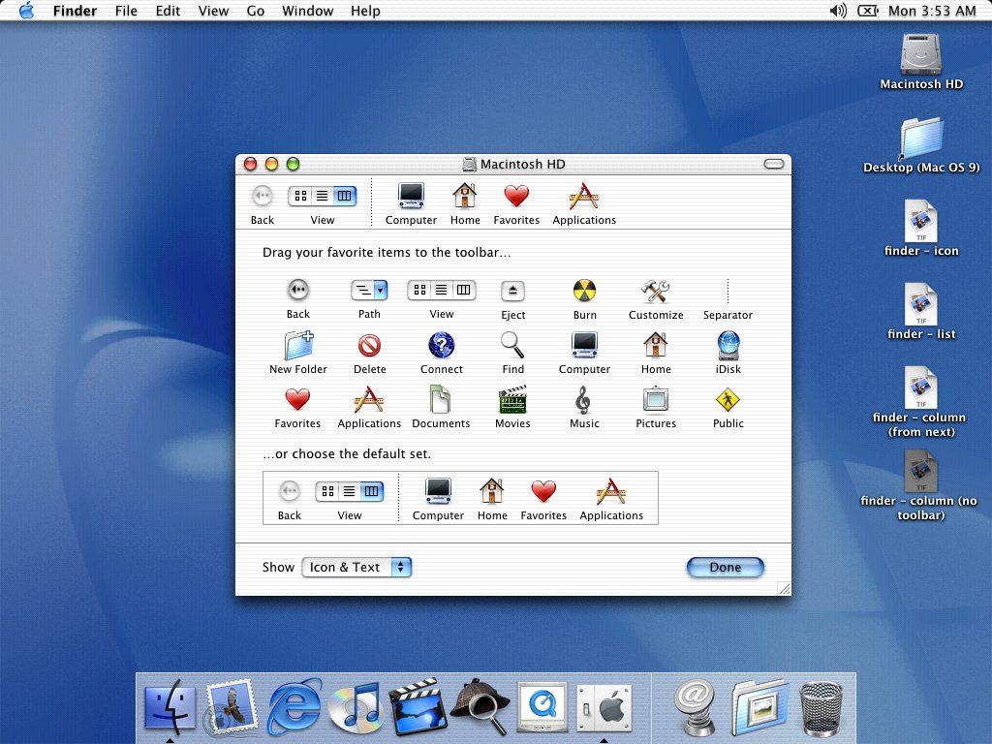Open the Go menu

pos(256,11)
